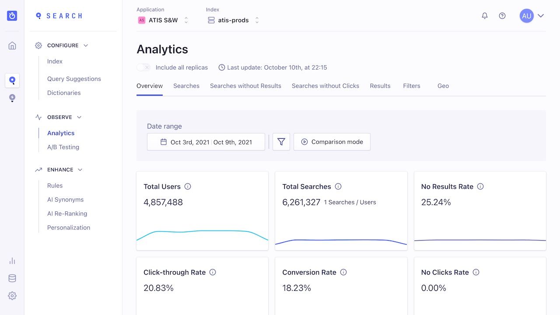Open the bar chart icon in the left rail

[x=12, y=261]
